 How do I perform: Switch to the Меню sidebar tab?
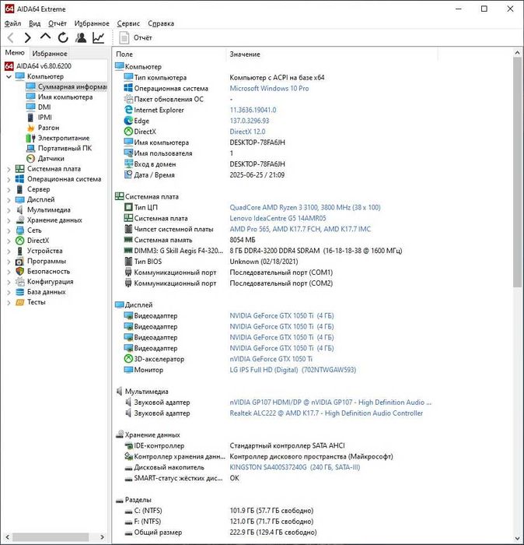coord(15,53)
